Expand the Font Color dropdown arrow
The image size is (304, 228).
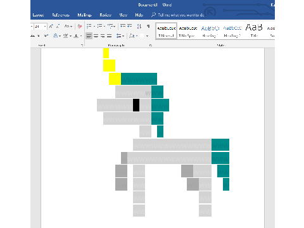81,36
